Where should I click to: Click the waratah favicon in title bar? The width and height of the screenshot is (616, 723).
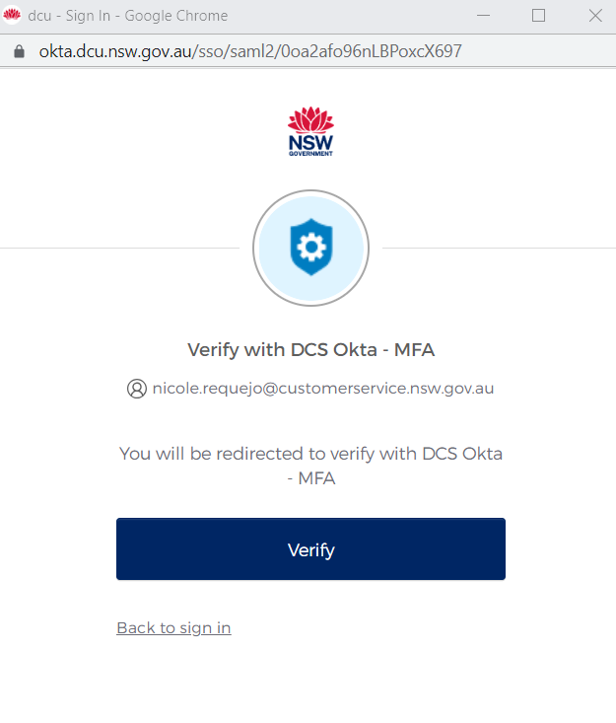[x=12, y=15]
